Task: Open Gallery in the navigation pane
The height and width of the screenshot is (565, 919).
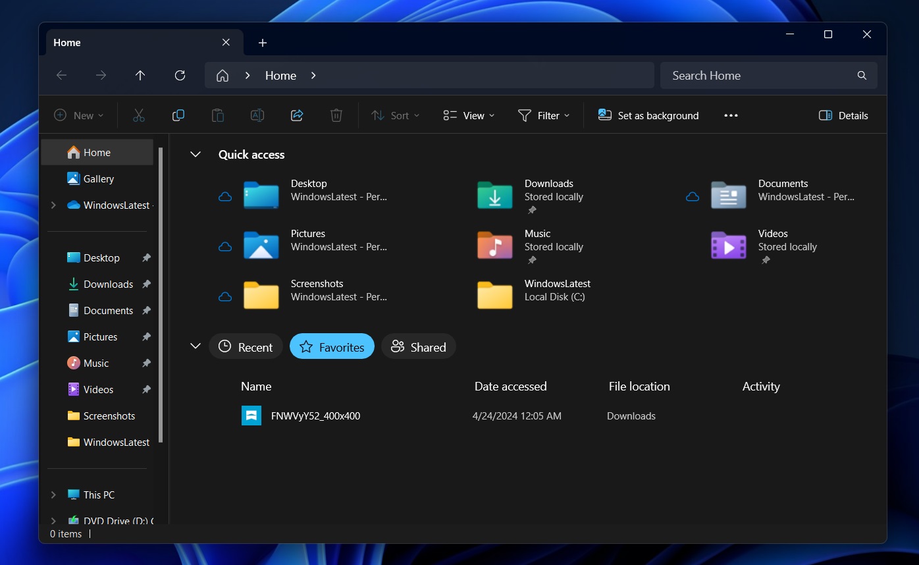Action: point(97,178)
